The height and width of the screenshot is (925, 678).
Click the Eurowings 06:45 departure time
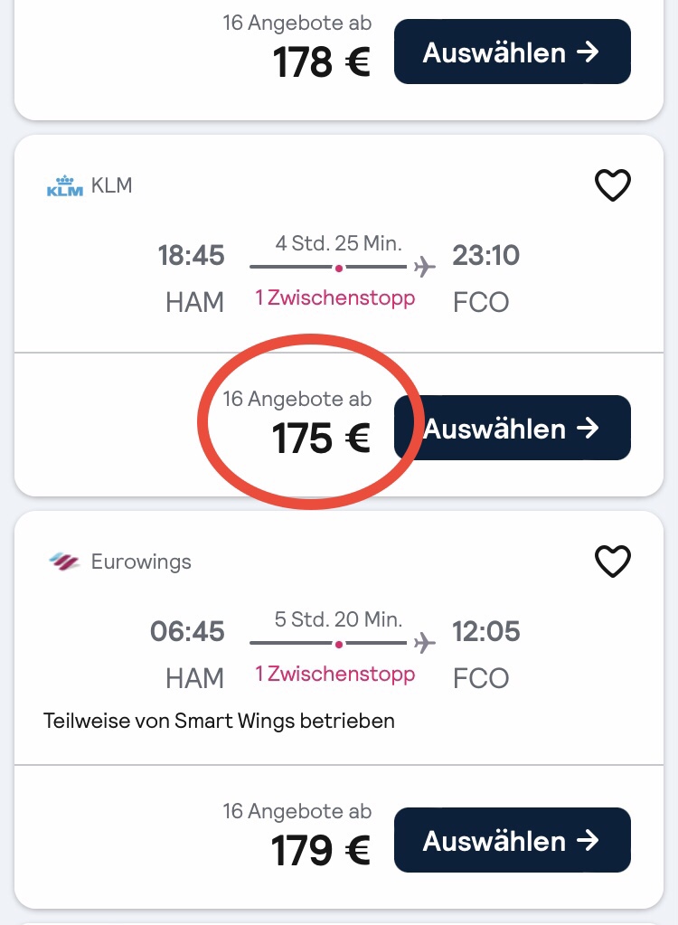click(x=187, y=632)
